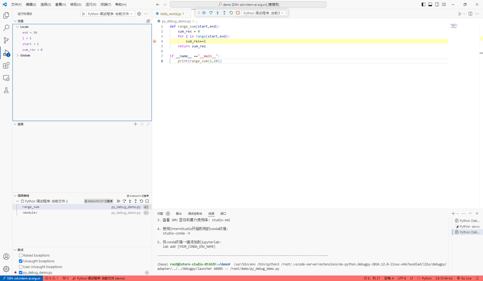Screen dimensions: 483x281
Task: Open the Source Control view
Action: click(x=6, y=40)
